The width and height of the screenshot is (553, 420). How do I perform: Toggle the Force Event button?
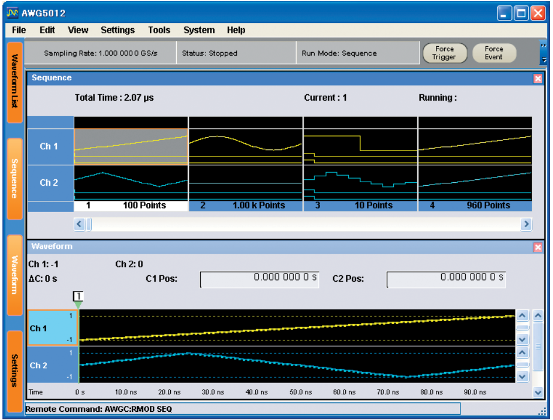tap(494, 53)
